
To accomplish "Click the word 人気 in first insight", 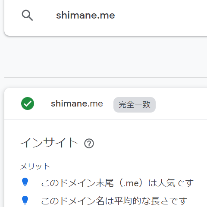I will (x=166, y=183).
